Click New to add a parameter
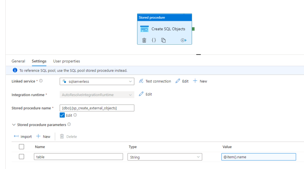This screenshot has height=169, width=304. (x=43, y=137)
